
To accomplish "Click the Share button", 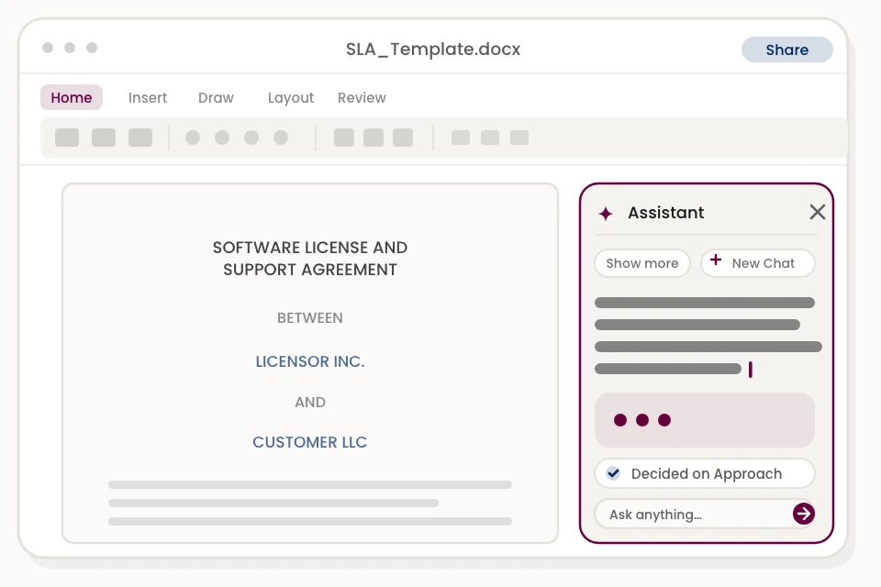I will coord(786,50).
